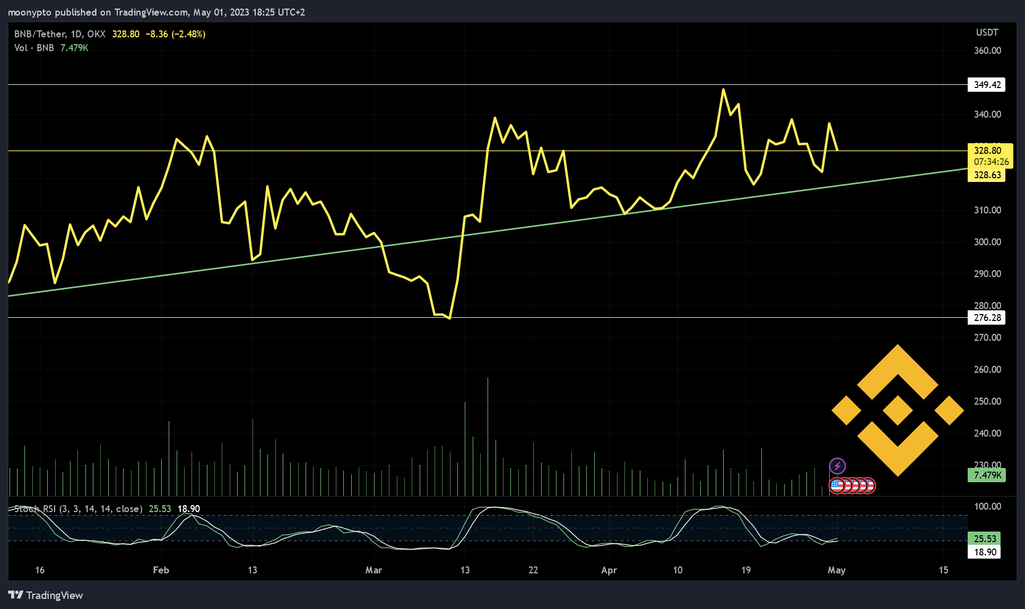Viewport: 1025px width, 609px height.
Task: Click the TradingView logo at bottom left
Action: tap(46, 595)
